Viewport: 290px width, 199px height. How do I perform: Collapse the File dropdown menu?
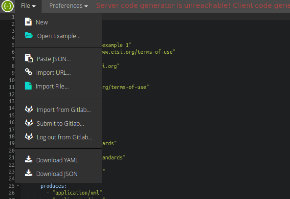[28, 6]
